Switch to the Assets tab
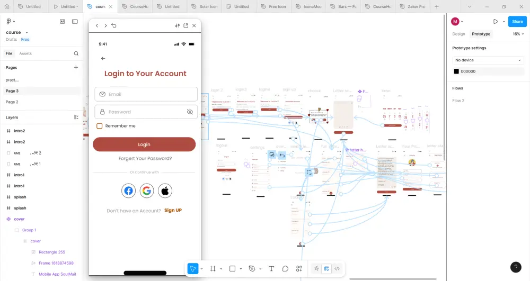Viewport: 530px width, 281px height. tap(25, 53)
